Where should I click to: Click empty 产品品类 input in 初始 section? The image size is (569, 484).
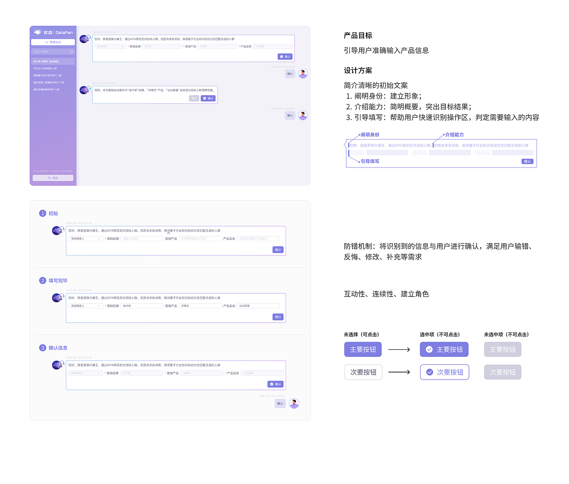pyautogui.click(x=258, y=239)
